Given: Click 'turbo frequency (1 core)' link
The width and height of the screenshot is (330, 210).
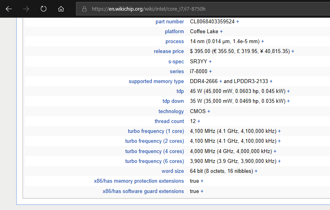Looking at the screenshot, I should click(x=156, y=131).
